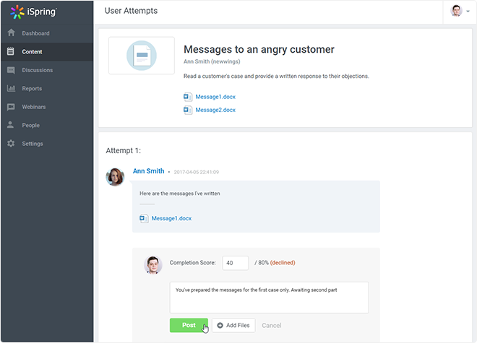477x343 pixels.
Task: Click the timestamp 2017-04-05 22:41:09
Action: point(196,172)
